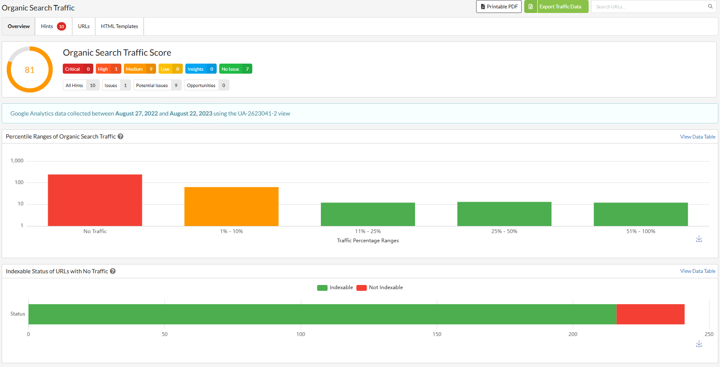
Task: Filter by High severity badge
Action: [108, 69]
